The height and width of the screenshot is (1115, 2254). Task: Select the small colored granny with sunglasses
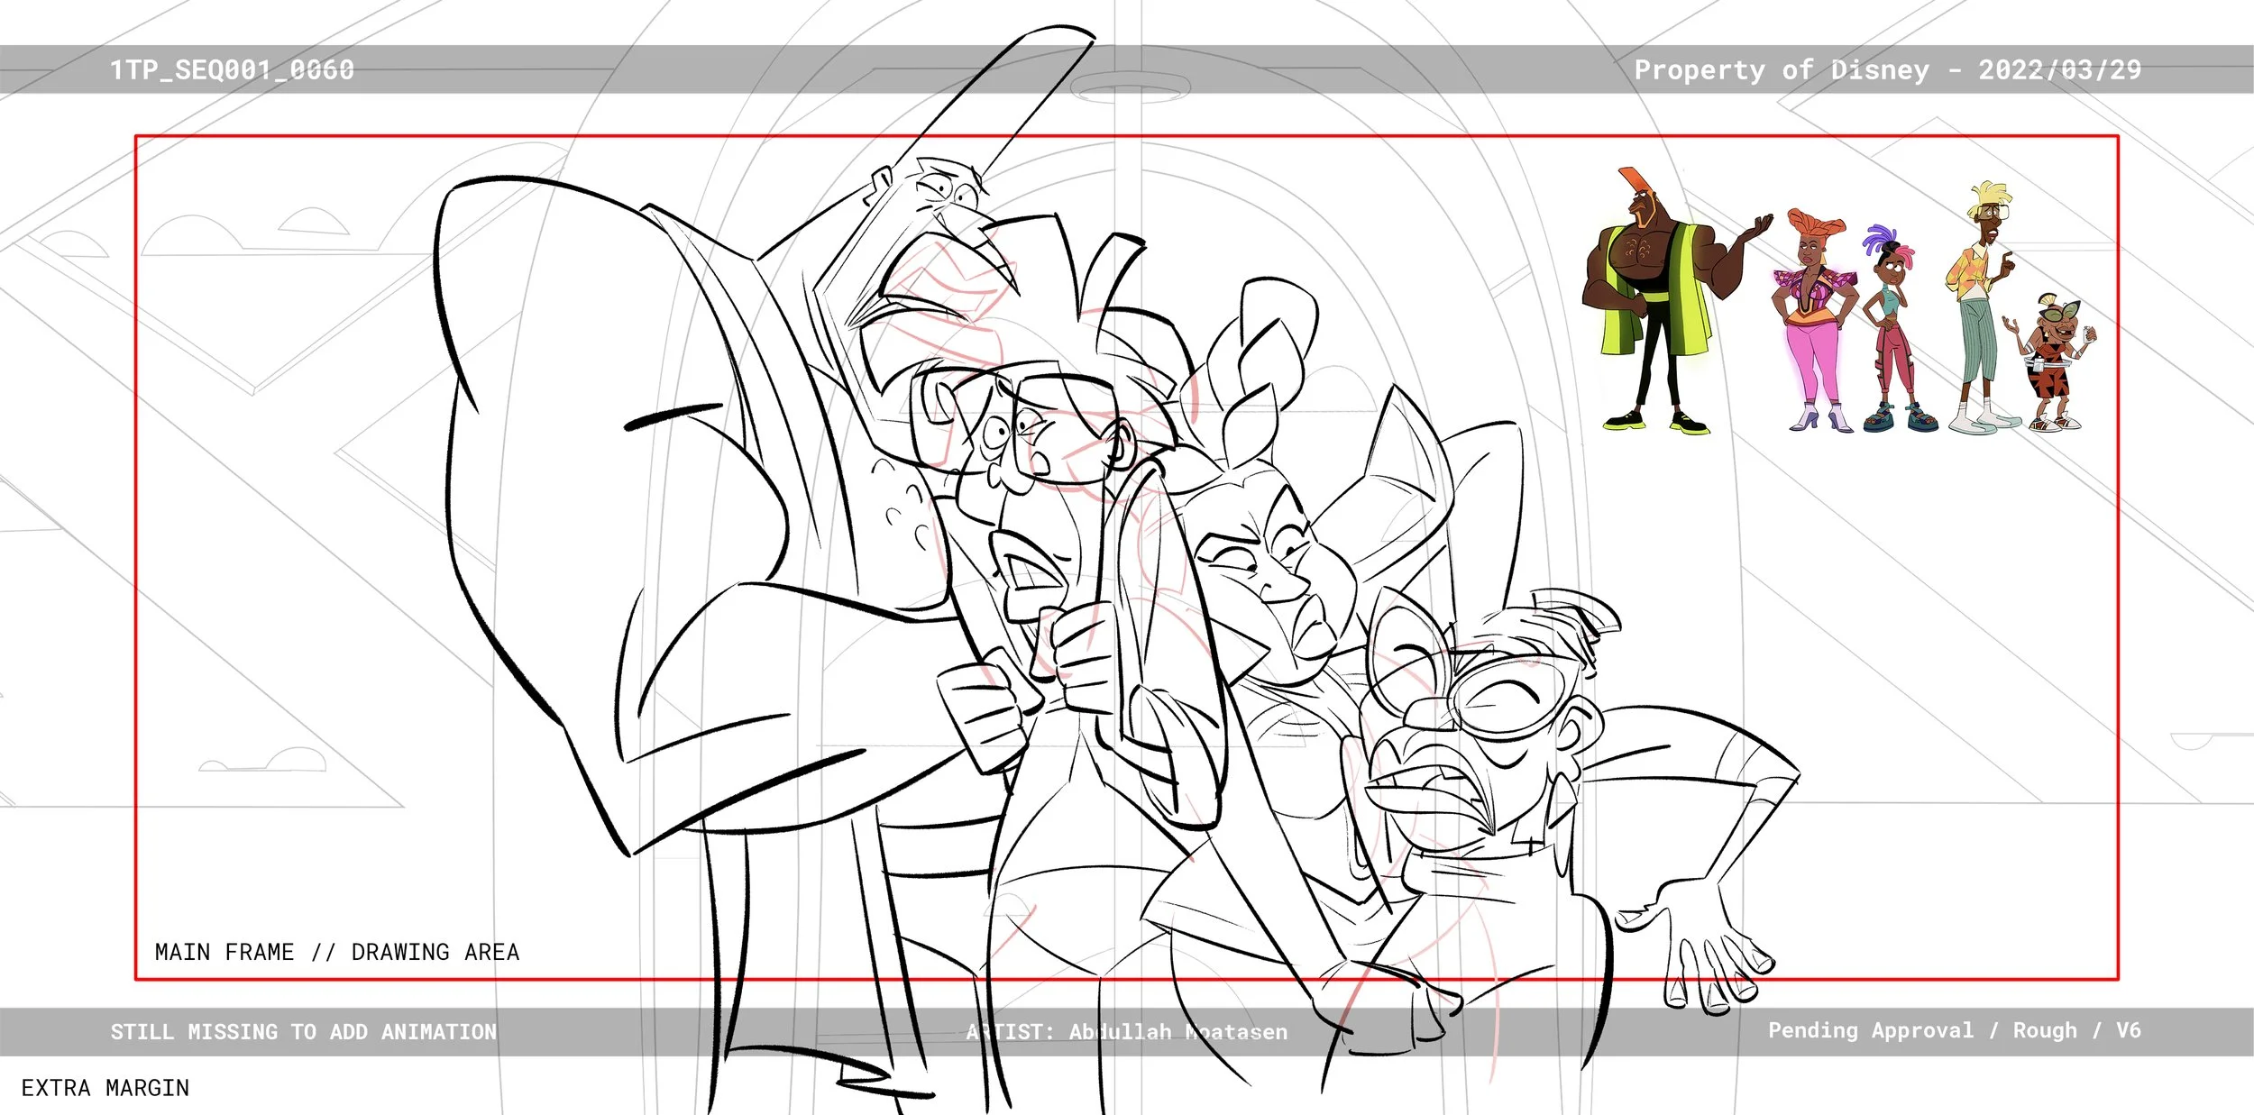[x=2053, y=361]
